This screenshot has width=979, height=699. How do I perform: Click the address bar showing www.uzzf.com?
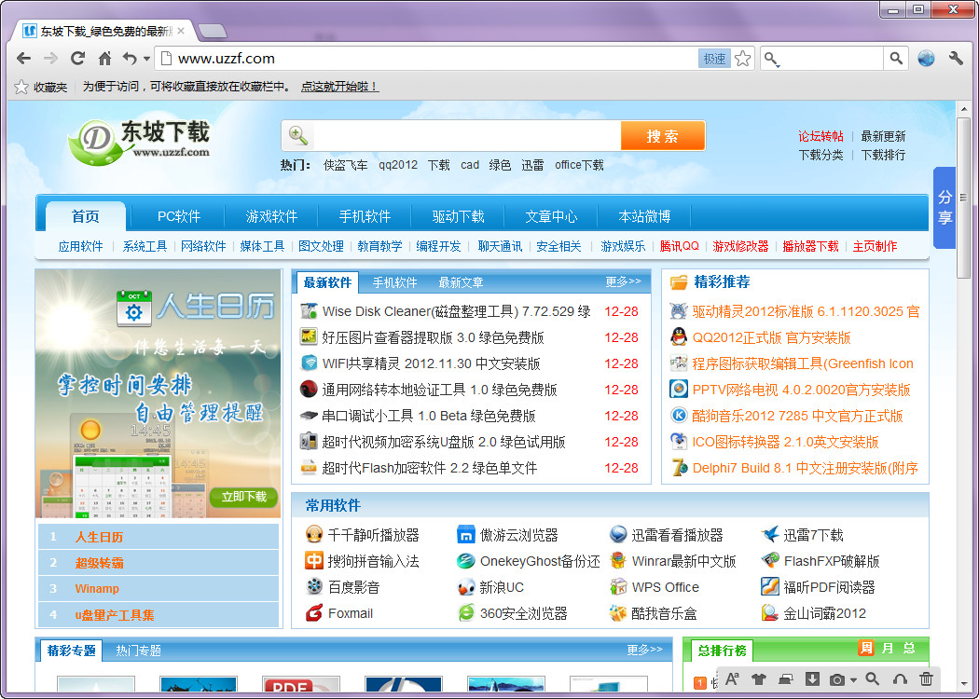424,59
